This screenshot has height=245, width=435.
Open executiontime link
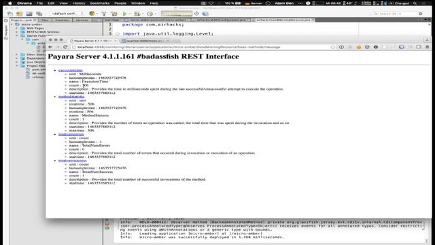click(71, 70)
